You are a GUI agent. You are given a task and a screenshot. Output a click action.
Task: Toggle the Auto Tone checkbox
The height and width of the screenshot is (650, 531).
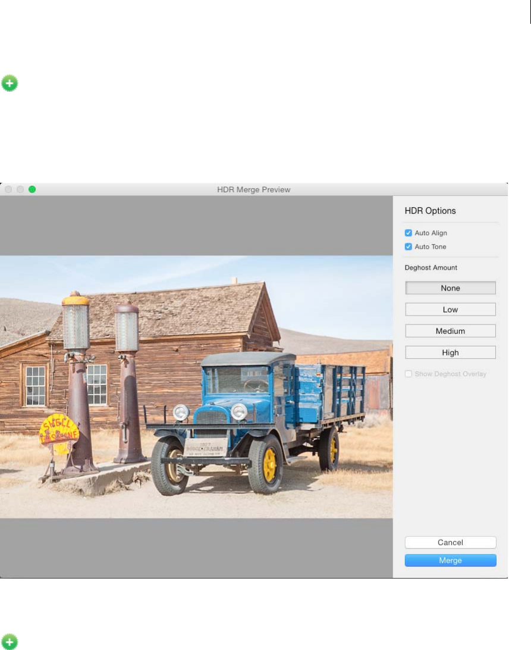tap(409, 246)
